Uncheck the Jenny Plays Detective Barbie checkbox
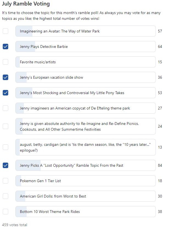Viewport: 169px width, 230px height. 5,46
